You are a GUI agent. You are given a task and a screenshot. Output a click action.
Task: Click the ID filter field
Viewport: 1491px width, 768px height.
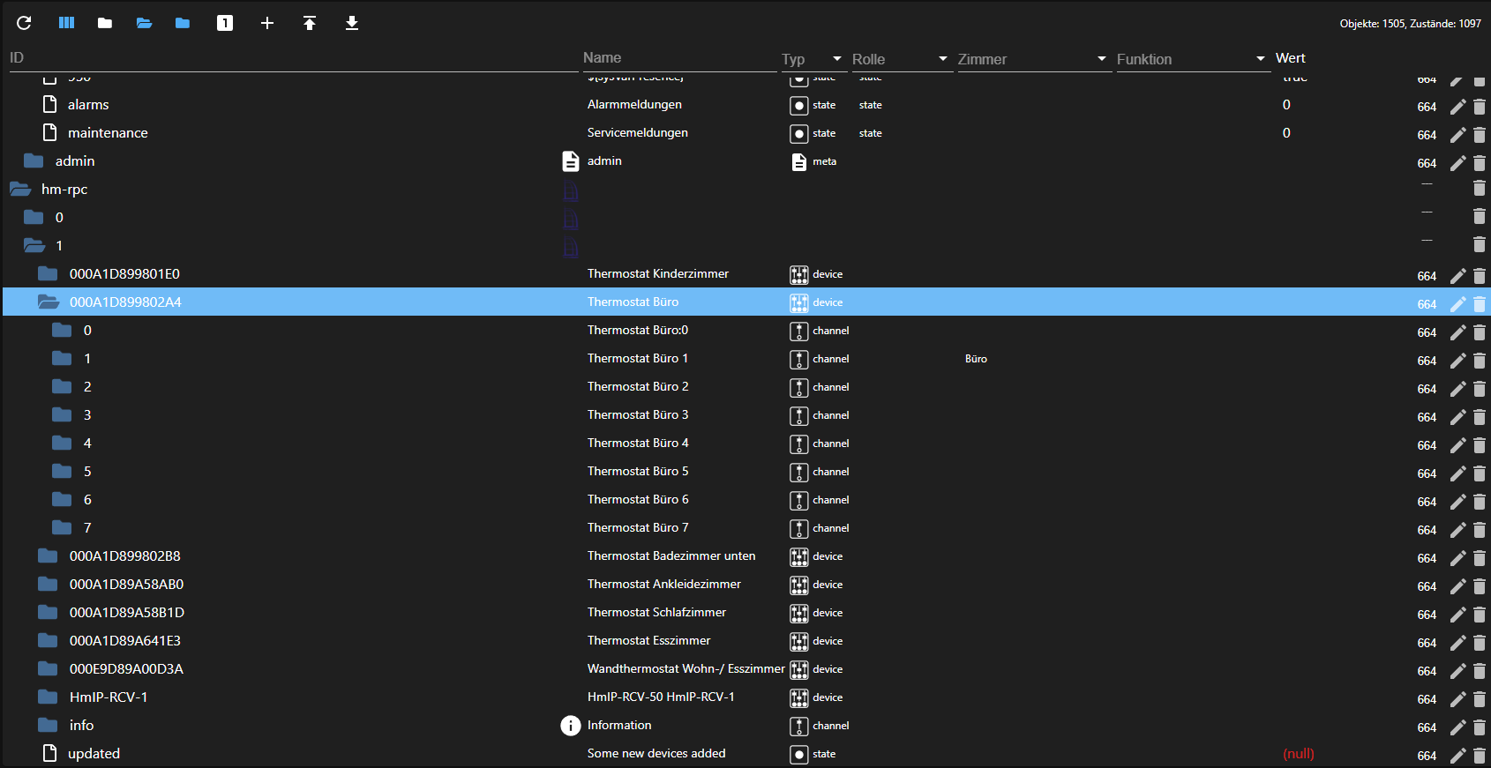[x=293, y=58]
